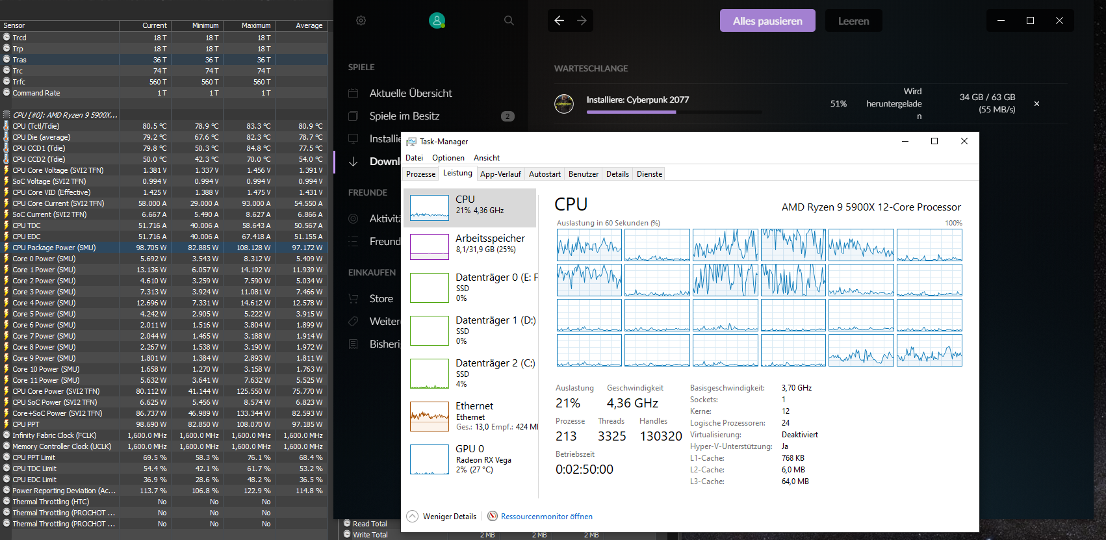Click the Sensor column header in HWiNFO

pyautogui.click(x=60, y=25)
